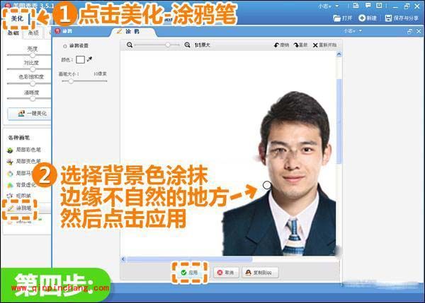Click the 重新开始 restart button
The height and width of the screenshot is (303, 425).
324,45
